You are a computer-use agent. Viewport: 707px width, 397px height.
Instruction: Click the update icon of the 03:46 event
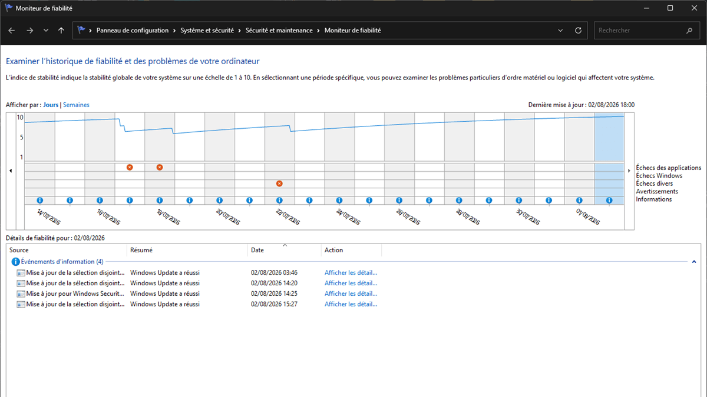21,273
